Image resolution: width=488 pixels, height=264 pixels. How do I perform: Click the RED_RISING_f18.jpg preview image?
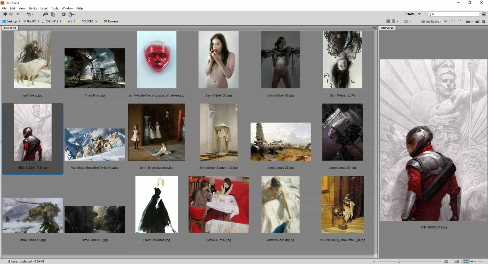coord(433,140)
